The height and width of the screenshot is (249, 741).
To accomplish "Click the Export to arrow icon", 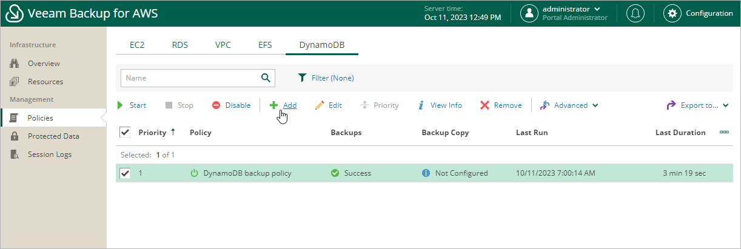I will (x=671, y=105).
